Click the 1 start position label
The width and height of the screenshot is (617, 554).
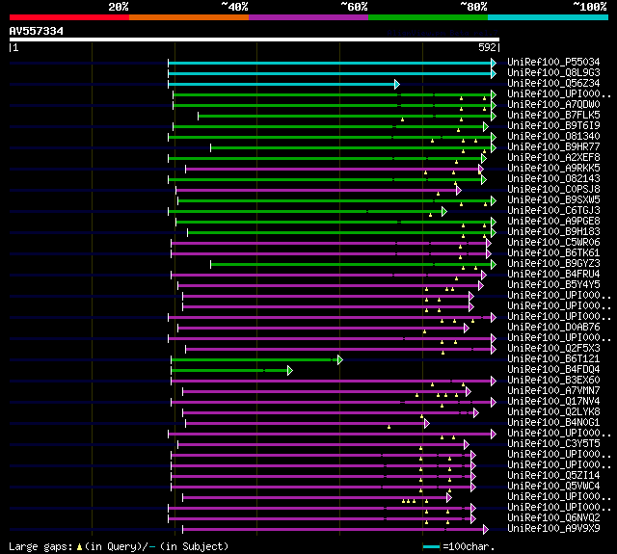(x=15, y=47)
